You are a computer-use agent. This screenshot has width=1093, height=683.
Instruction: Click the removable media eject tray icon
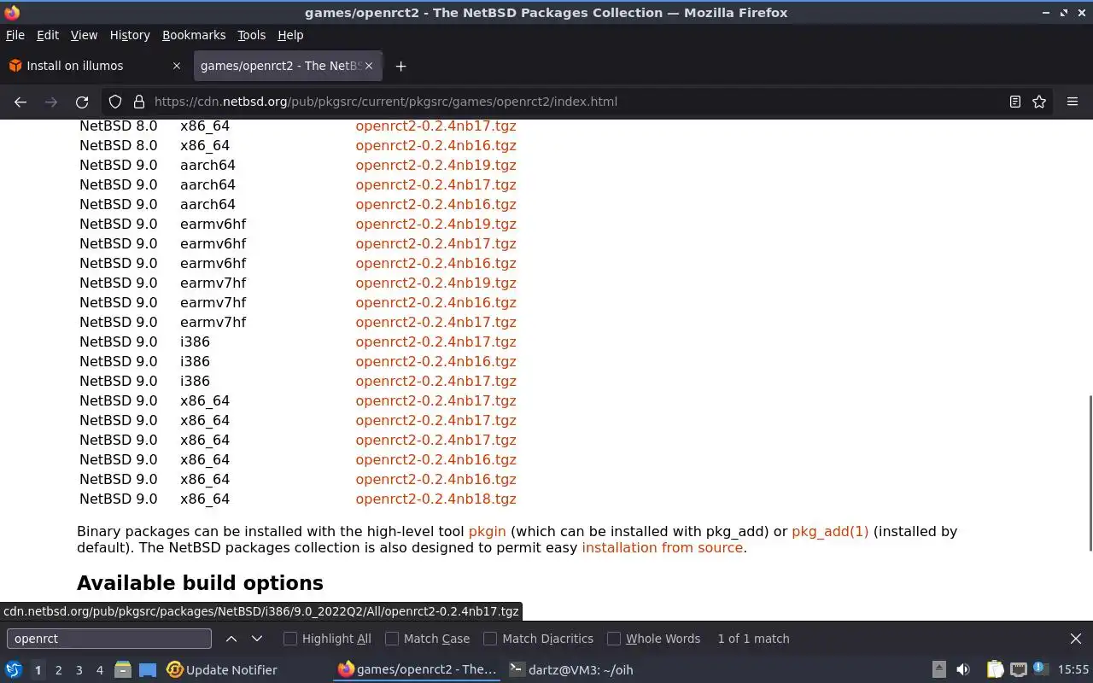tap(939, 670)
